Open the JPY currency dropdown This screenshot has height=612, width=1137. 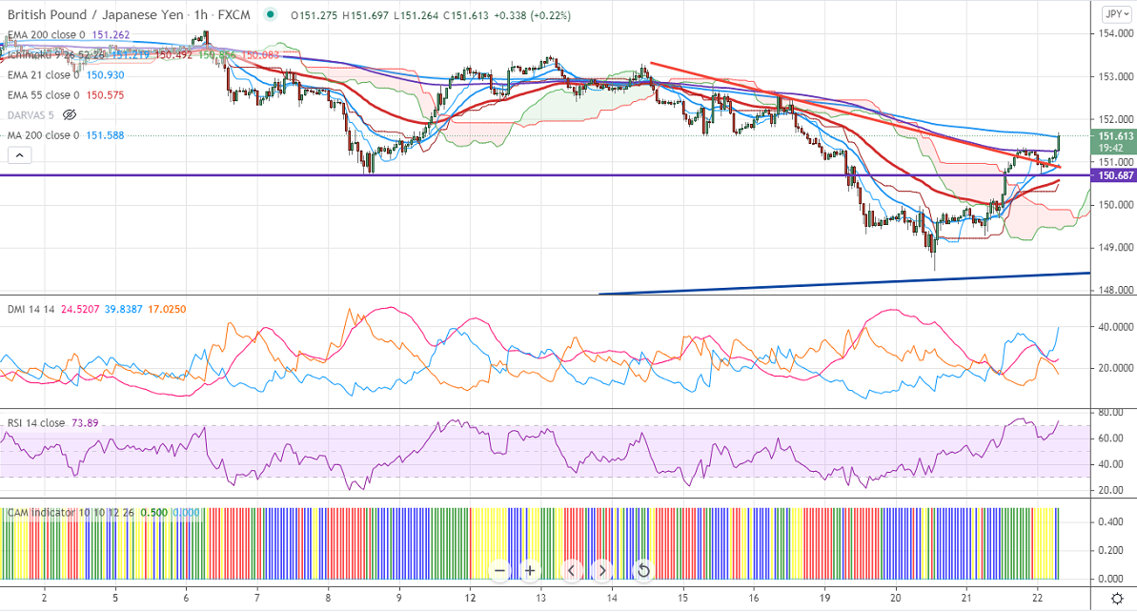point(1117,14)
